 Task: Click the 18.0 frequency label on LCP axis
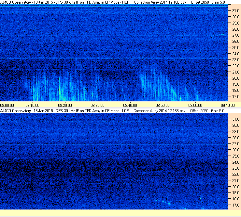point(235,199)
